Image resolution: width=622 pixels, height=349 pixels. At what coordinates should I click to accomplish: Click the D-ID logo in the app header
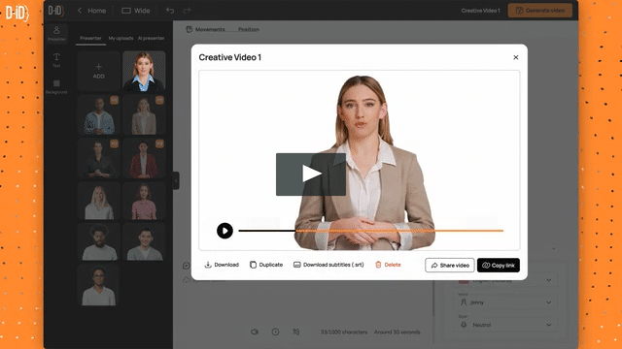click(56, 11)
